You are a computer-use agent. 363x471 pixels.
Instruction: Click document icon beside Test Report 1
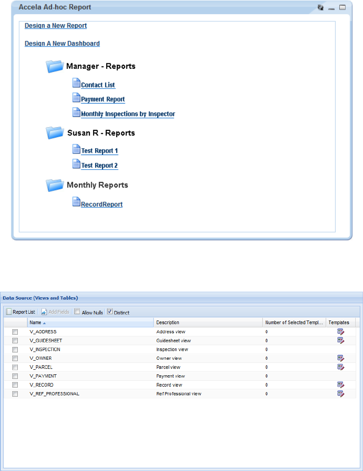tap(76, 149)
